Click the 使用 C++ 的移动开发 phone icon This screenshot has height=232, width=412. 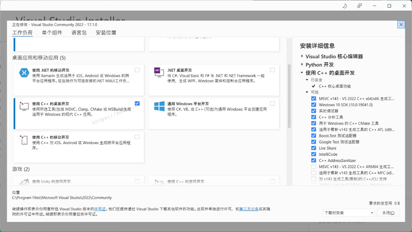coord(24,140)
